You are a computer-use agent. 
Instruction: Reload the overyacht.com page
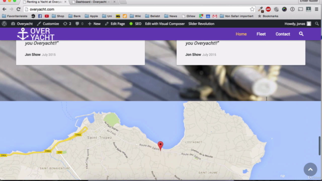pyautogui.click(x=19, y=9)
